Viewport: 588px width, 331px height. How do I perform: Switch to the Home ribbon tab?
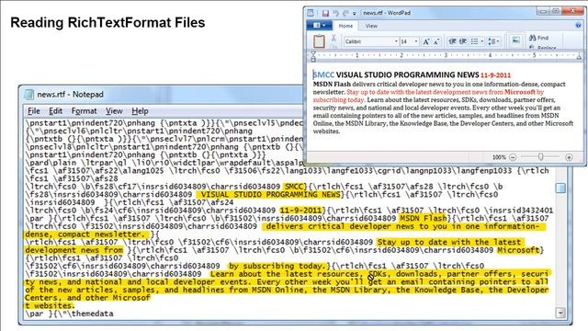345,26
